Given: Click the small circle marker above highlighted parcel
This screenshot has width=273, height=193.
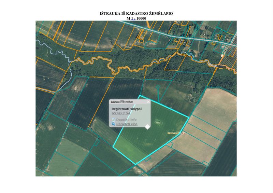Looking at the screenshot, I should point(158,87).
